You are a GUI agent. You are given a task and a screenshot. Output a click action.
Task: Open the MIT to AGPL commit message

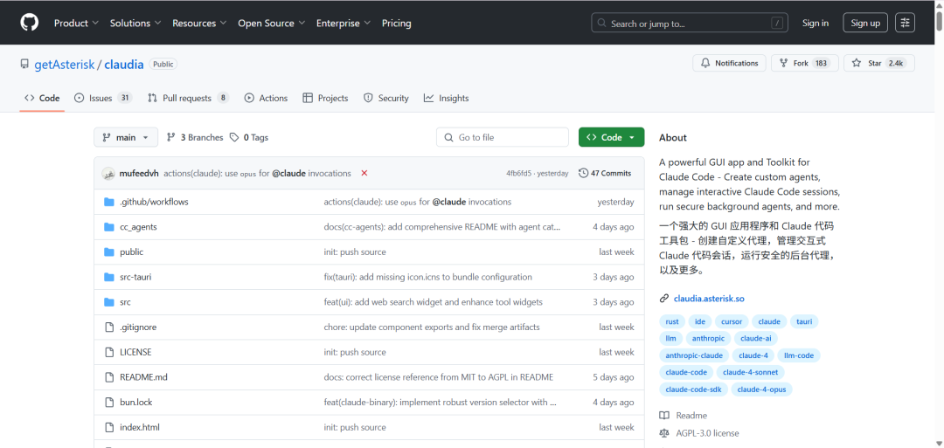tap(438, 377)
